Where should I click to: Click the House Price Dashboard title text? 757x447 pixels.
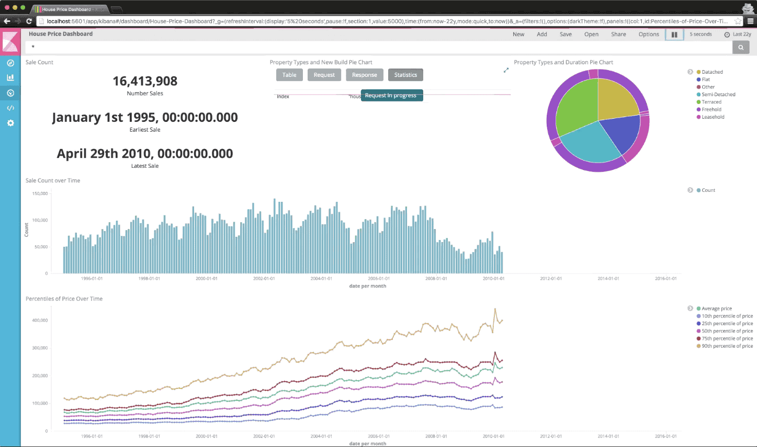(x=61, y=34)
